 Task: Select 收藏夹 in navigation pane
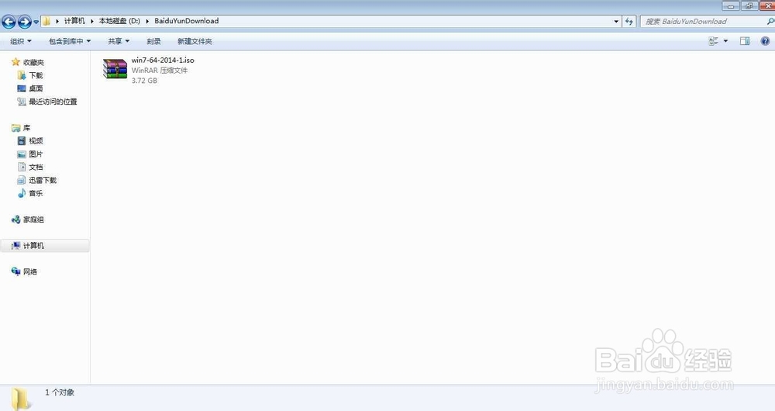(33, 62)
